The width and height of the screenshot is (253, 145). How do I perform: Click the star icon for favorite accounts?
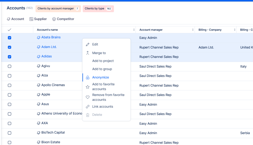tap(88, 87)
